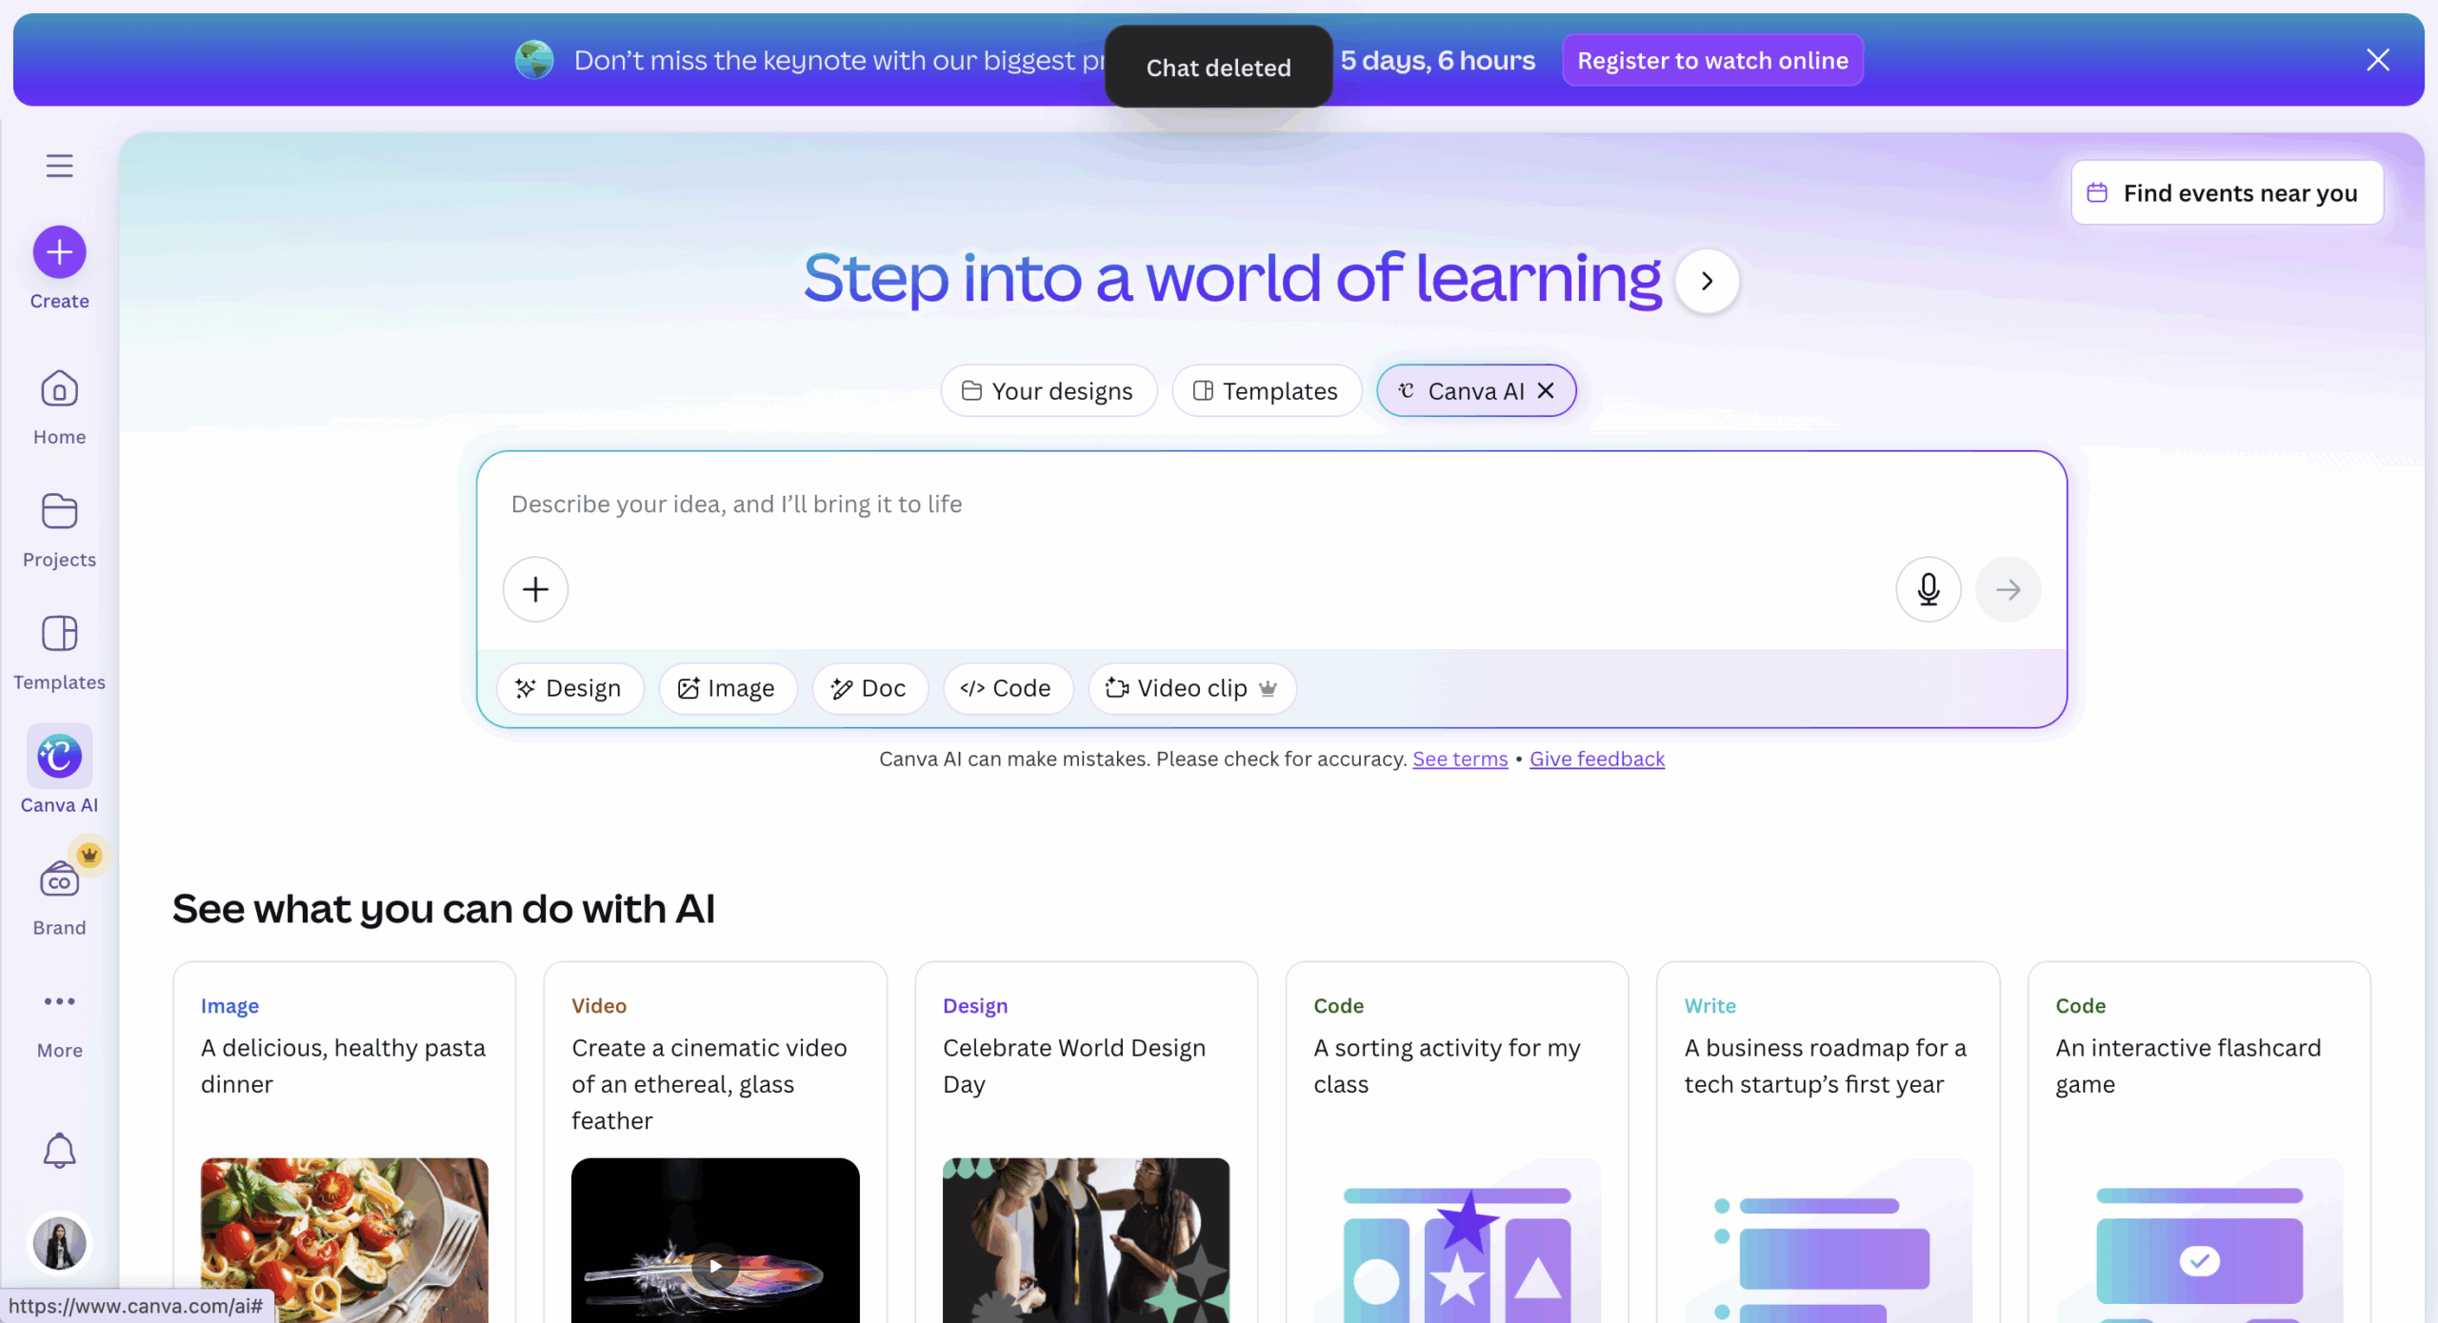
Task: Toggle the Design mode chip
Action: [569, 688]
